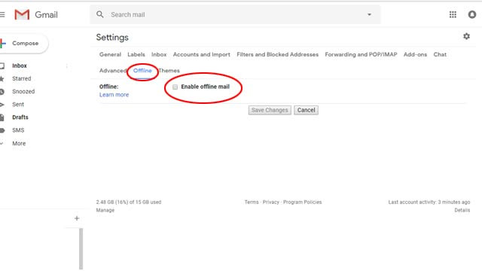Viewport: 482px width, 271px height.
Task: Click '2.48 GB (16%) of 15 GB used' text
Action: 129,202
